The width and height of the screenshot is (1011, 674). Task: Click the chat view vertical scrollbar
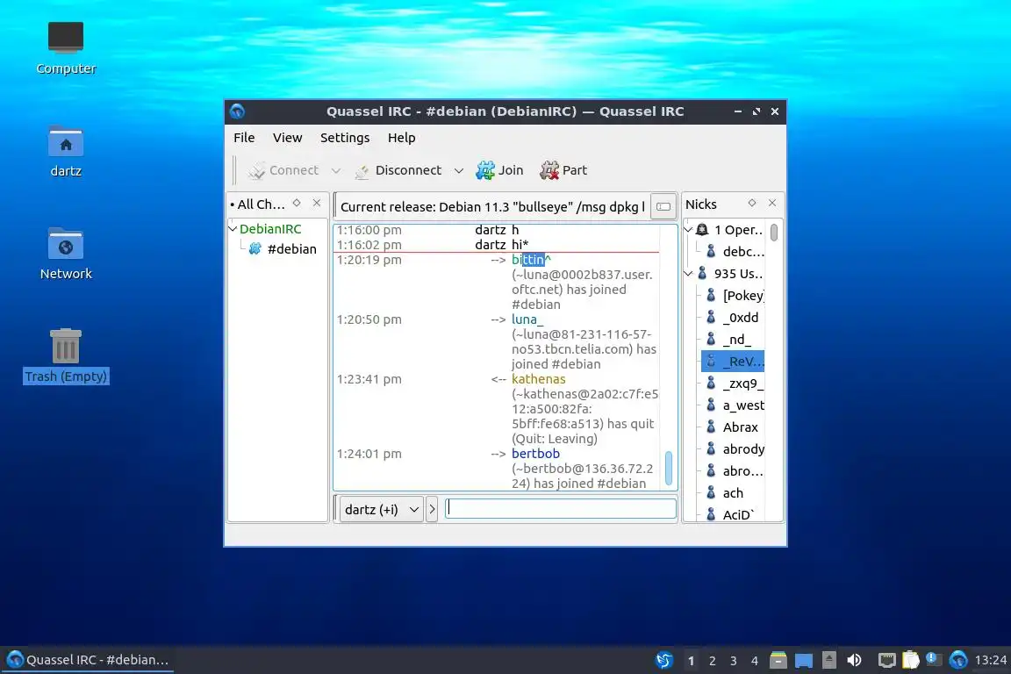[669, 467]
